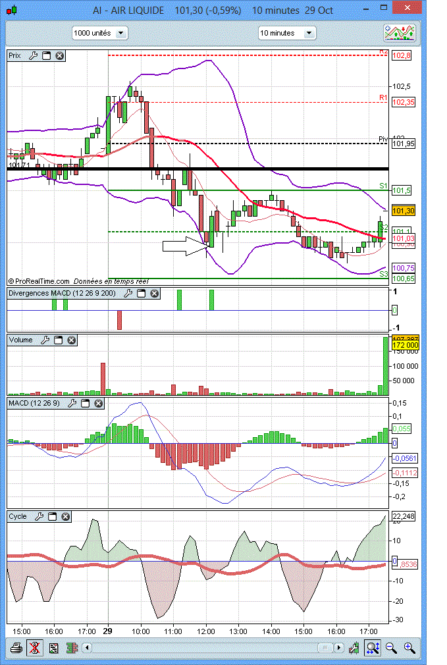This screenshot has height=665, width=447.
Task: Click the 100,65 S3 price label
Action: [x=404, y=279]
